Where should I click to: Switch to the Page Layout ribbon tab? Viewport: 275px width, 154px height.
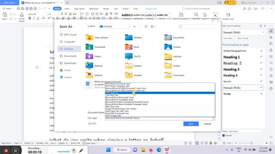pyautogui.click(x=79, y=9)
